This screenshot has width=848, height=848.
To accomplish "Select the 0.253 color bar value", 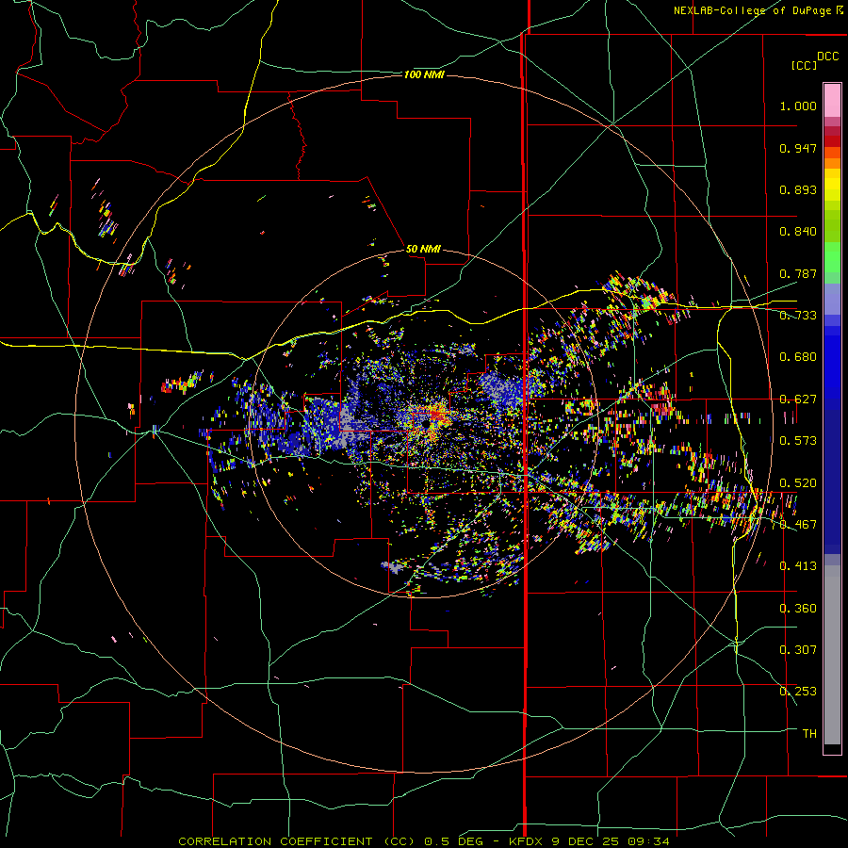I will coord(798,692).
